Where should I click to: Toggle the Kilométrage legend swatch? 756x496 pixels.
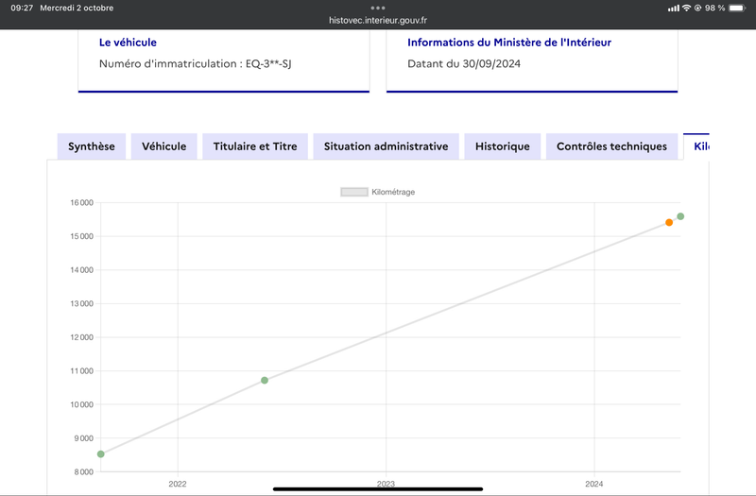[354, 192]
